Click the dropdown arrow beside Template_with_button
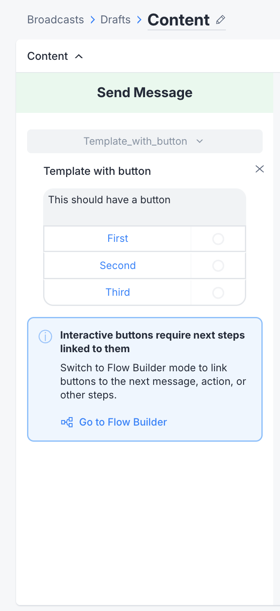This screenshot has width=280, height=611. (200, 141)
